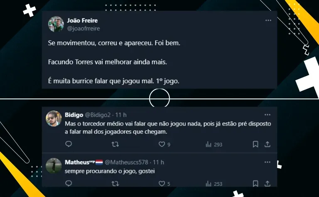Retweet Bidigo's tweet
The height and width of the screenshot is (197, 319).
point(115,144)
